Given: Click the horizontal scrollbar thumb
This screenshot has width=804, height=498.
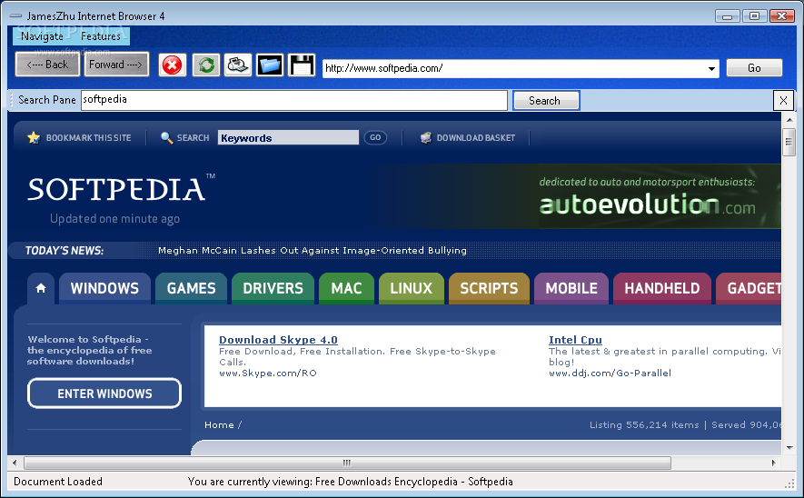Looking at the screenshot, I should point(347,463).
